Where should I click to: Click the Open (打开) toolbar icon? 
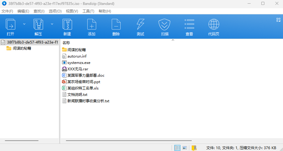coord(10,24)
